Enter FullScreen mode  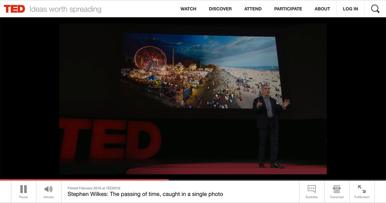click(362, 191)
